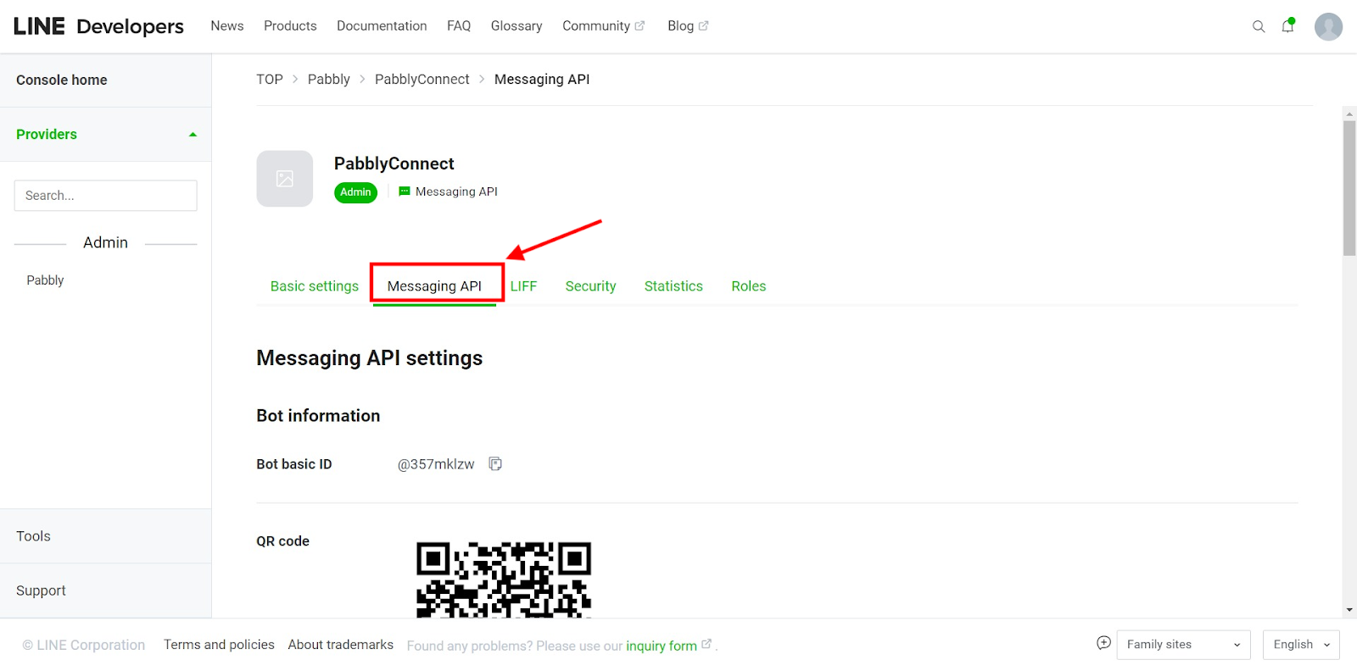Open the user profile avatar
The width and height of the screenshot is (1357, 671).
pos(1328,26)
